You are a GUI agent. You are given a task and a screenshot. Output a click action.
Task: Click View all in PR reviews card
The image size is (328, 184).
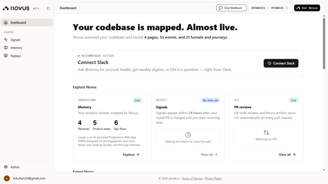click(287, 154)
